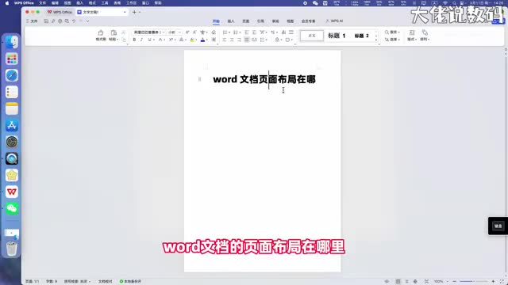This screenshot has height=285, width=508.
Task: Switch to the Page (页面) ribbon tab
Action: pyautogui.click(x=246, y=21)
